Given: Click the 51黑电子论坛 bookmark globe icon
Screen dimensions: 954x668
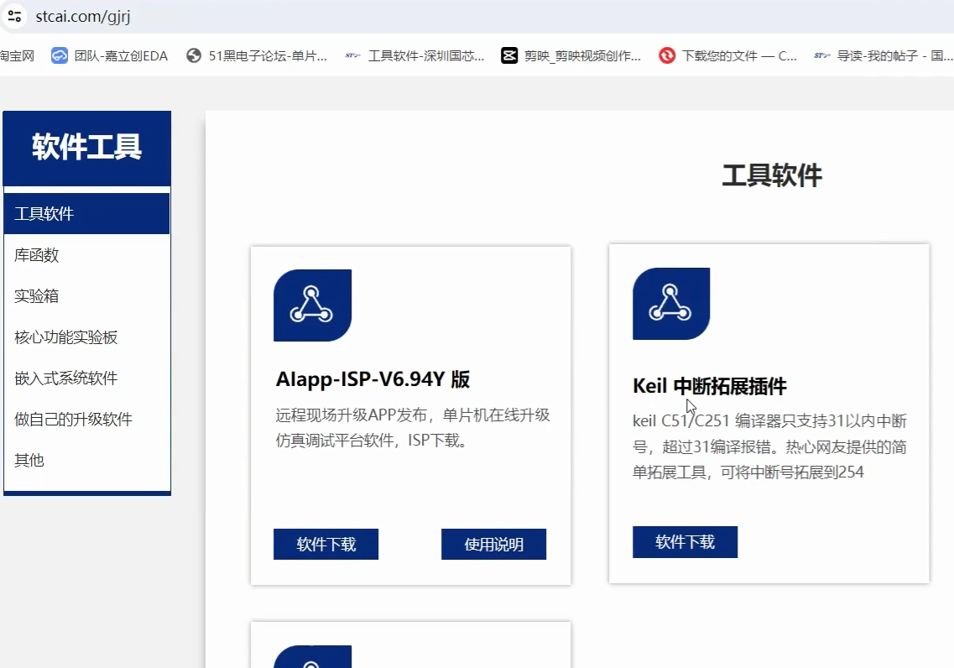Looking at the screenshot, I should (194, 56).
